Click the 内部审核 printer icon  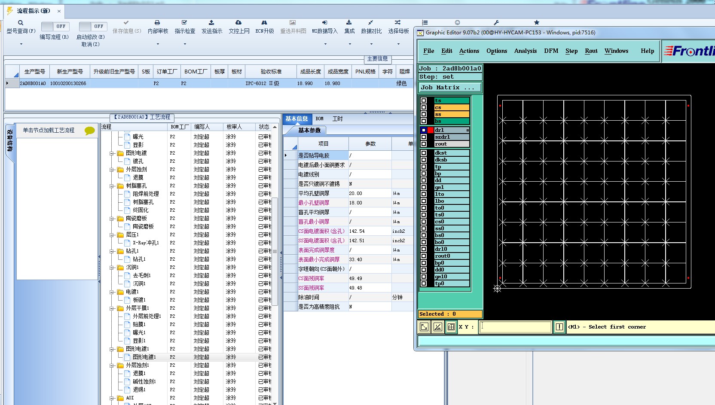(x=157, y=23)
